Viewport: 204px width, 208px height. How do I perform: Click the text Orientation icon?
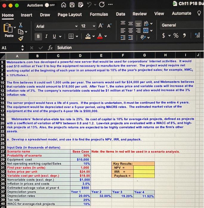(143, 37)
